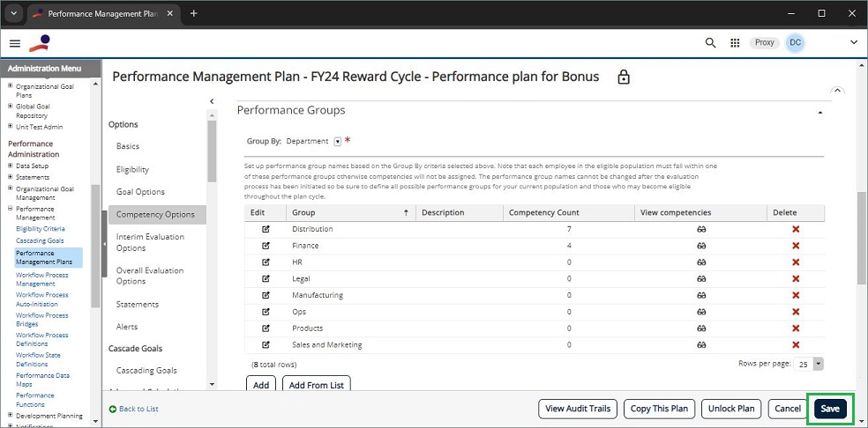View competencies for Ops

pyautogui.click(x=700, y=312)
